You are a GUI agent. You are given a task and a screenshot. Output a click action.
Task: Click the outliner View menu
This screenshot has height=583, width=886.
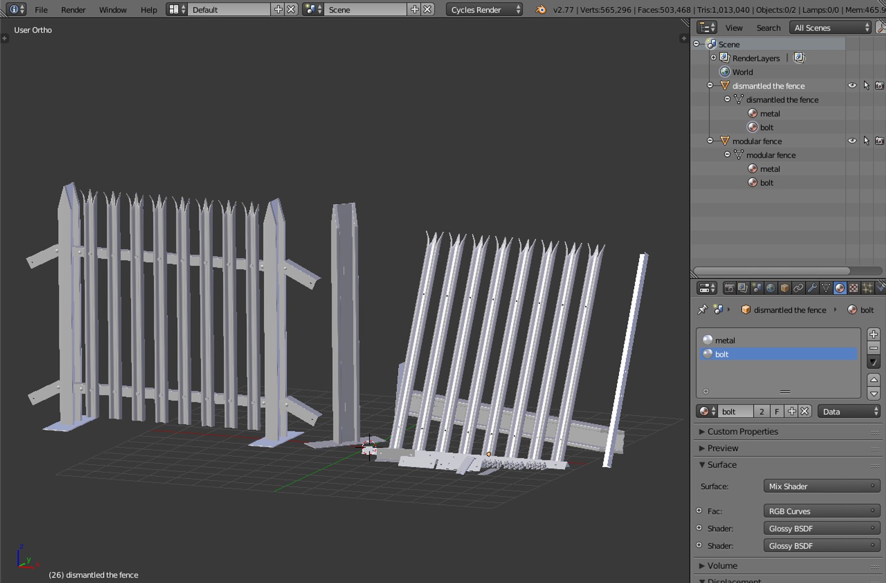pos(734,28)
